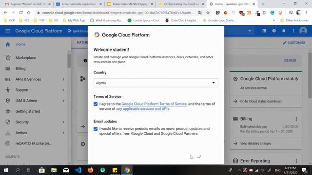Open Google Cloud Platform Terms of Service link

click(154, 104)
